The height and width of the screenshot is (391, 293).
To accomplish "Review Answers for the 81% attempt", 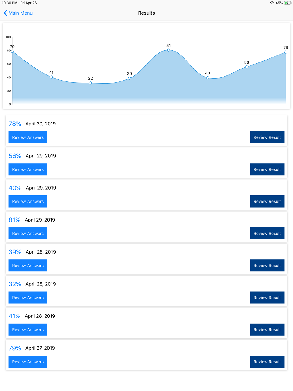I will (28, 234).
